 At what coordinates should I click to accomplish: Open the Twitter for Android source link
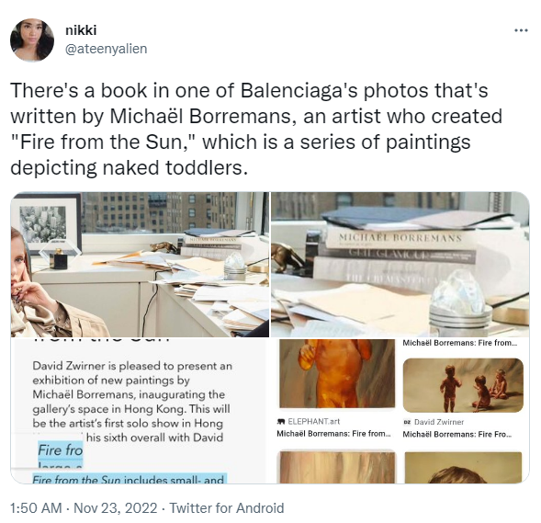[x=227, y=508]
